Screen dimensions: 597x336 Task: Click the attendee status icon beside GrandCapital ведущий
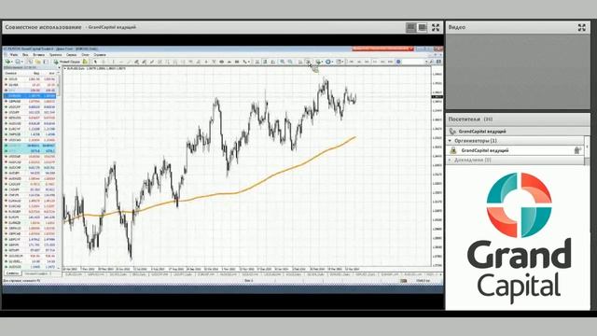point(577,151)
